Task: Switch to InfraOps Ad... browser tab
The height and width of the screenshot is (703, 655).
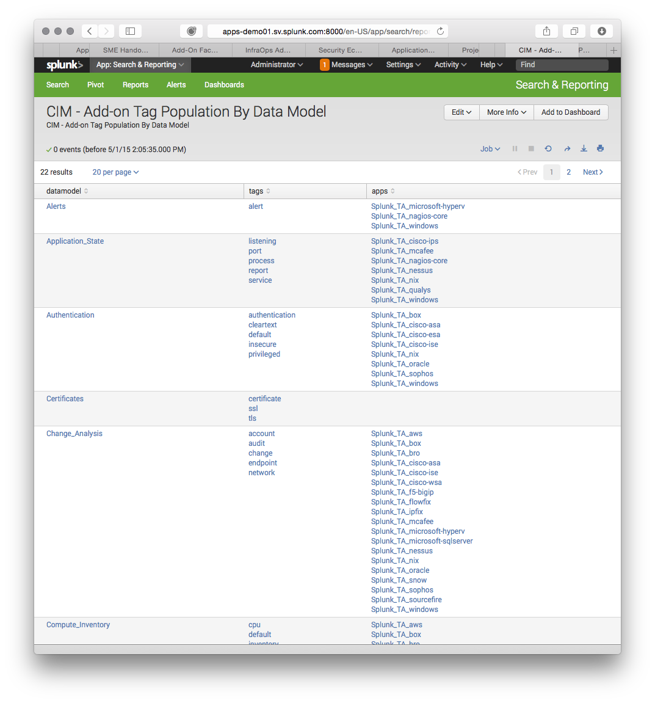Action: point(269,50)
